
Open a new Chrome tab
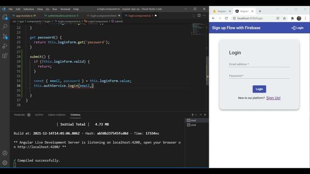pyautogui.click(x=260, y=11)
